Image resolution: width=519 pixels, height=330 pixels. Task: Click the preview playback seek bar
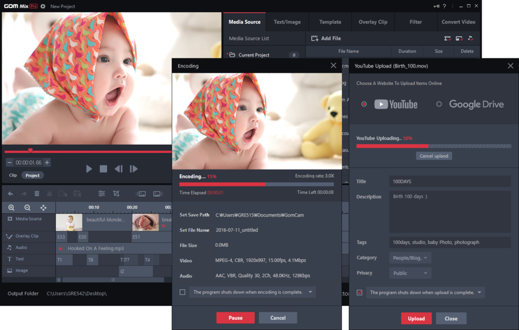(86, 152)
